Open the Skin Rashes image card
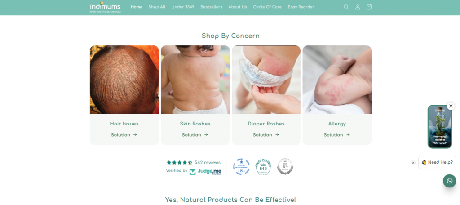460x205 pixels. point(195,80)
